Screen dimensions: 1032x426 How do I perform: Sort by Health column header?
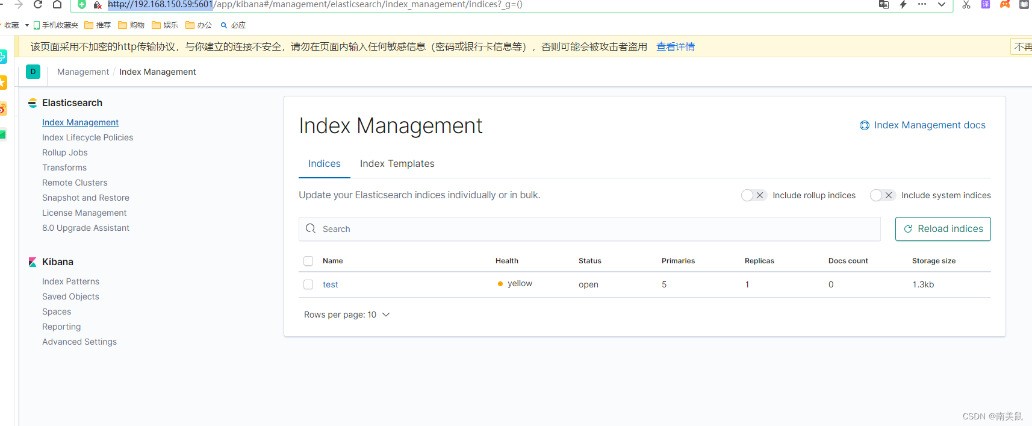[507, 261]
